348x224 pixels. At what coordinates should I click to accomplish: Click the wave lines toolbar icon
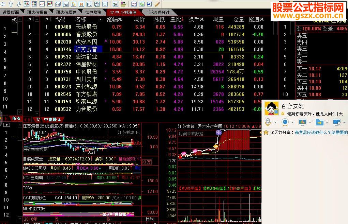pos(134,4)
